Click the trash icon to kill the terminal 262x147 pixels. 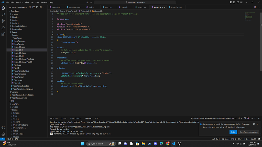pos(248,118)
